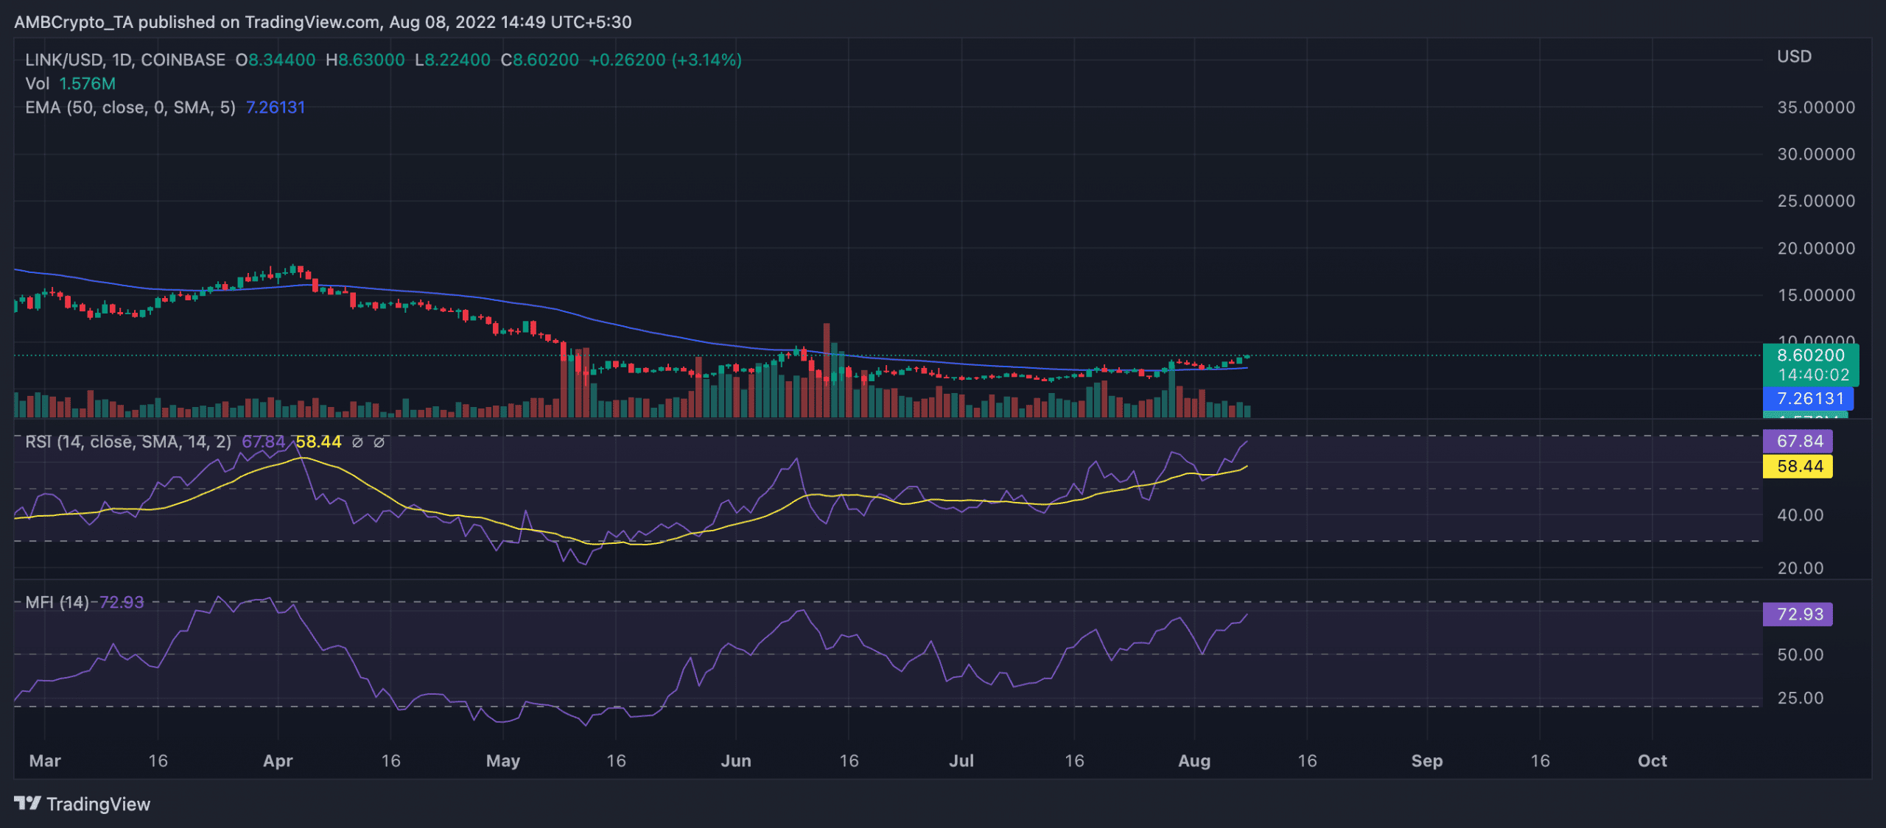Click the 50.00 level on MFI axis
This screenshot has height=828, width=1886.
tap(1800, 655)
